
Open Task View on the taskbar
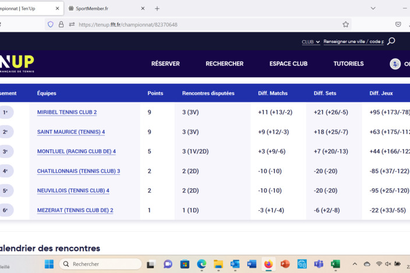151,264
